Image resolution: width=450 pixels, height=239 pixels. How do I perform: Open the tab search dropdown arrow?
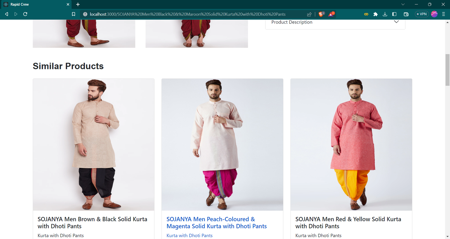click(403, 4)
